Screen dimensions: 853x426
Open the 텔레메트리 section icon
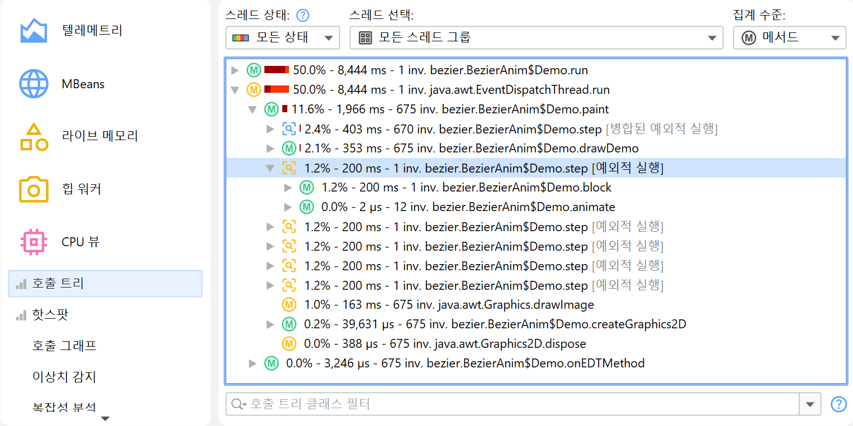[x=34, y=31]
